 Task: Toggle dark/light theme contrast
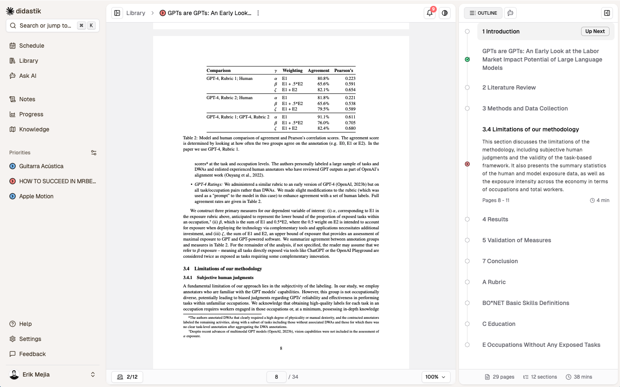pyautogui.click(x=445, y=13)
